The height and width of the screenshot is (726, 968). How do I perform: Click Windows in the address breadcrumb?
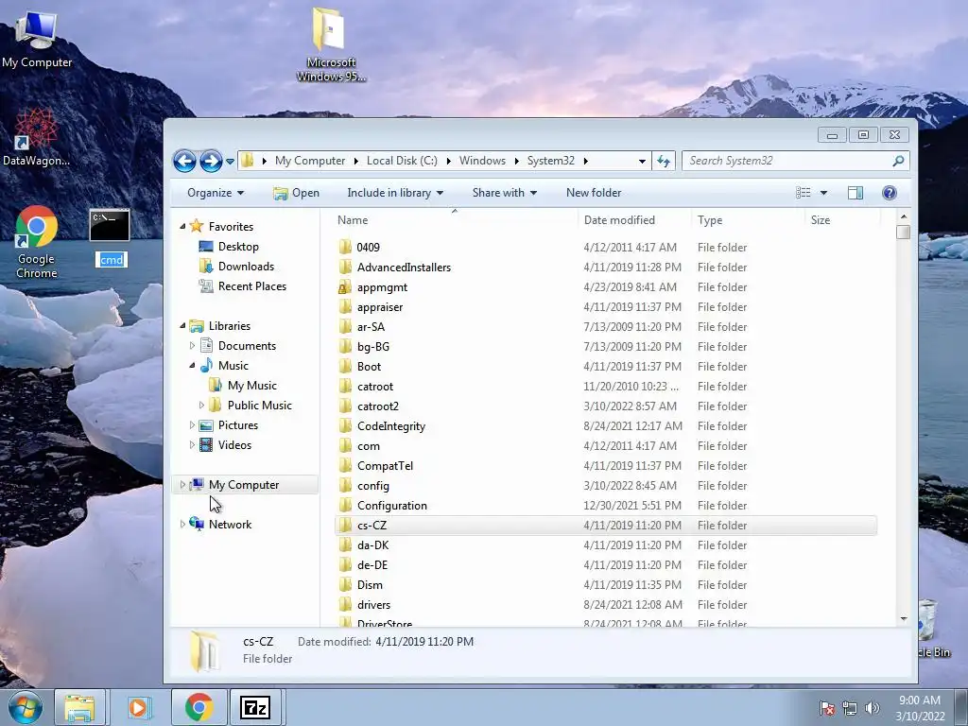pyautogui.click(x=482, y=161)
